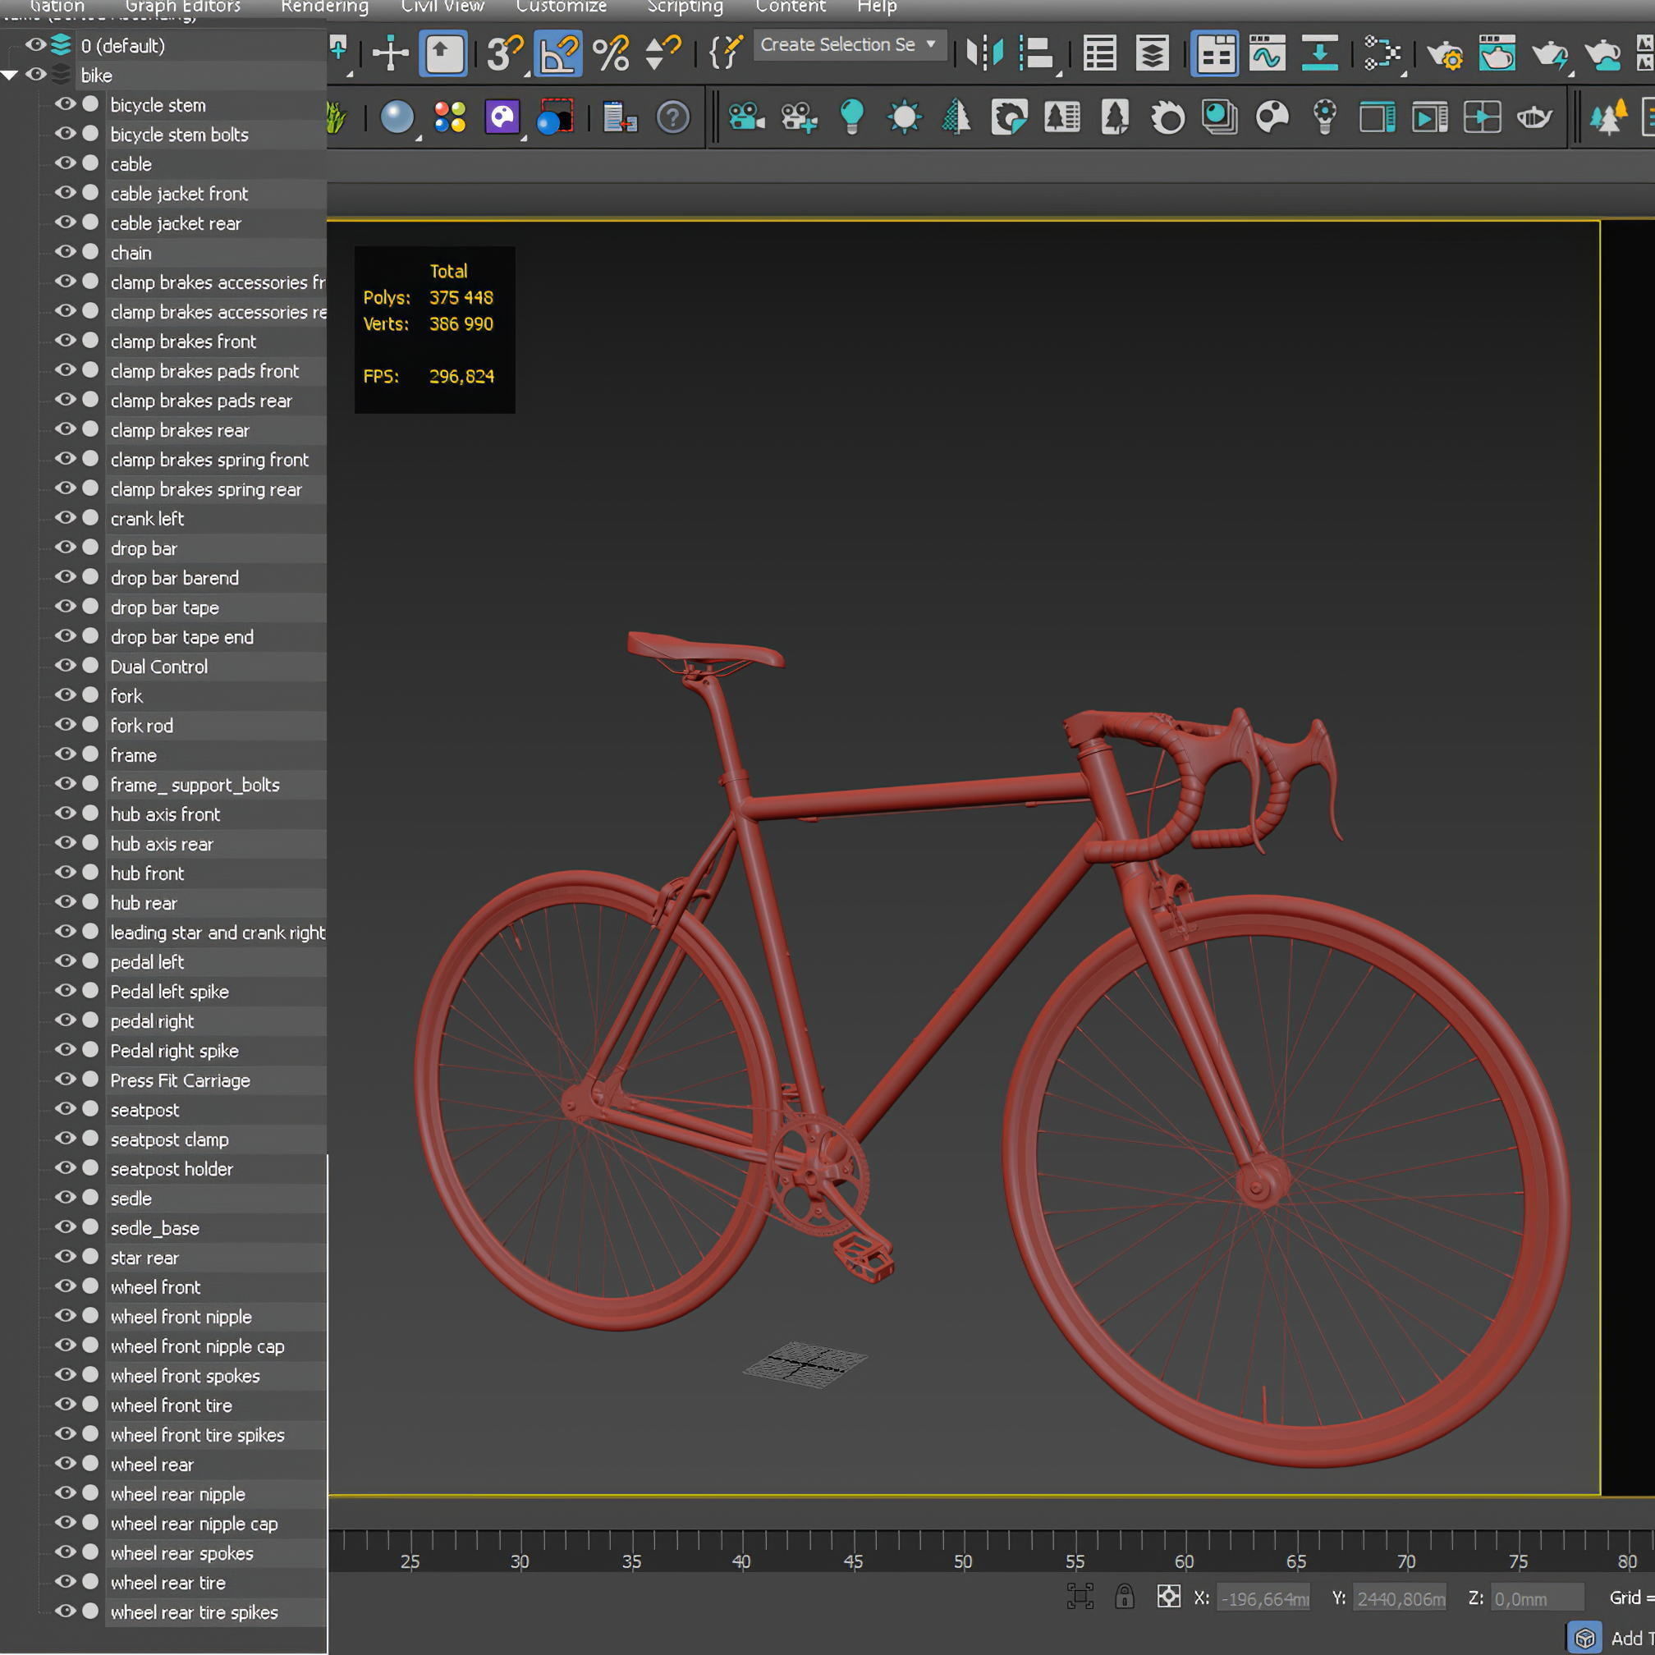Select the hub axis rear row
1655x1655 pixels.
pos(217,844)
